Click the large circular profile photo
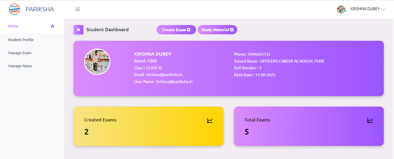Image resolution: width=394 pixels, height=159 pixels. tap(97, 62)
